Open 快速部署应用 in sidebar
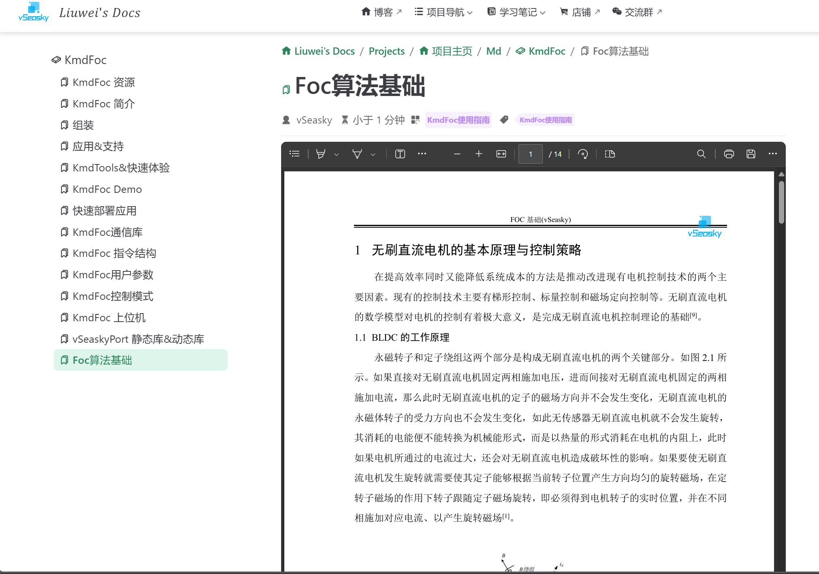Screen dimensions: 819x574 pyautogui.click(x=141, y=211)
